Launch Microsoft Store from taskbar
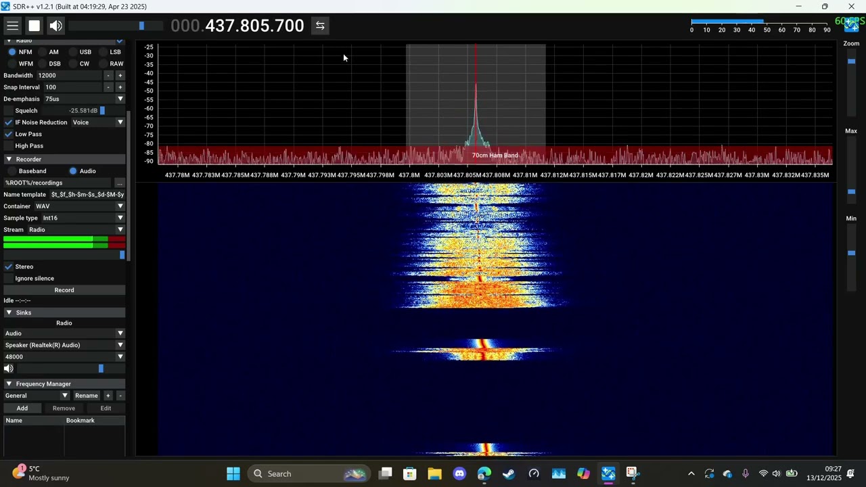 click(x=410, y=473)
